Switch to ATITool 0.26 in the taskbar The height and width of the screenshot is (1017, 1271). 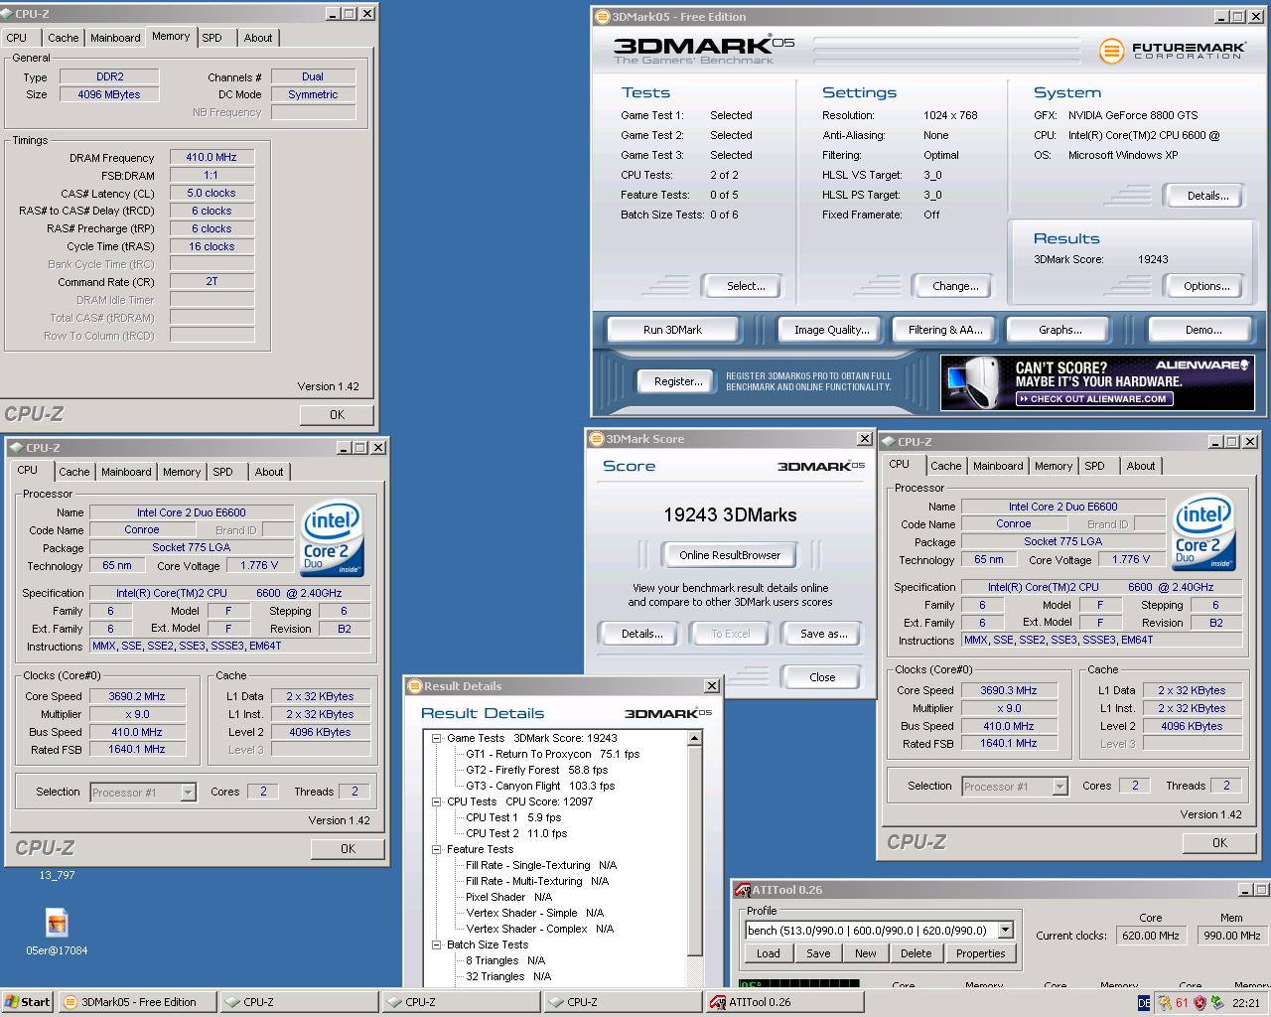783,1002
